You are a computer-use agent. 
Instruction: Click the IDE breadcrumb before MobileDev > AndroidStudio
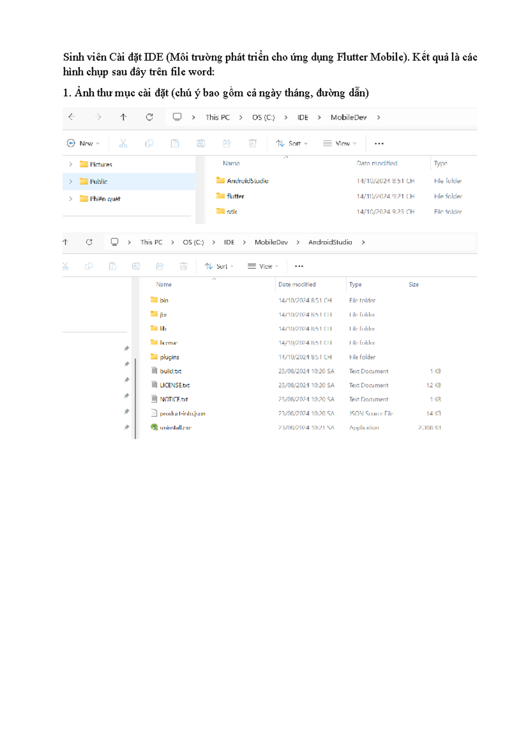click(229, 242)
